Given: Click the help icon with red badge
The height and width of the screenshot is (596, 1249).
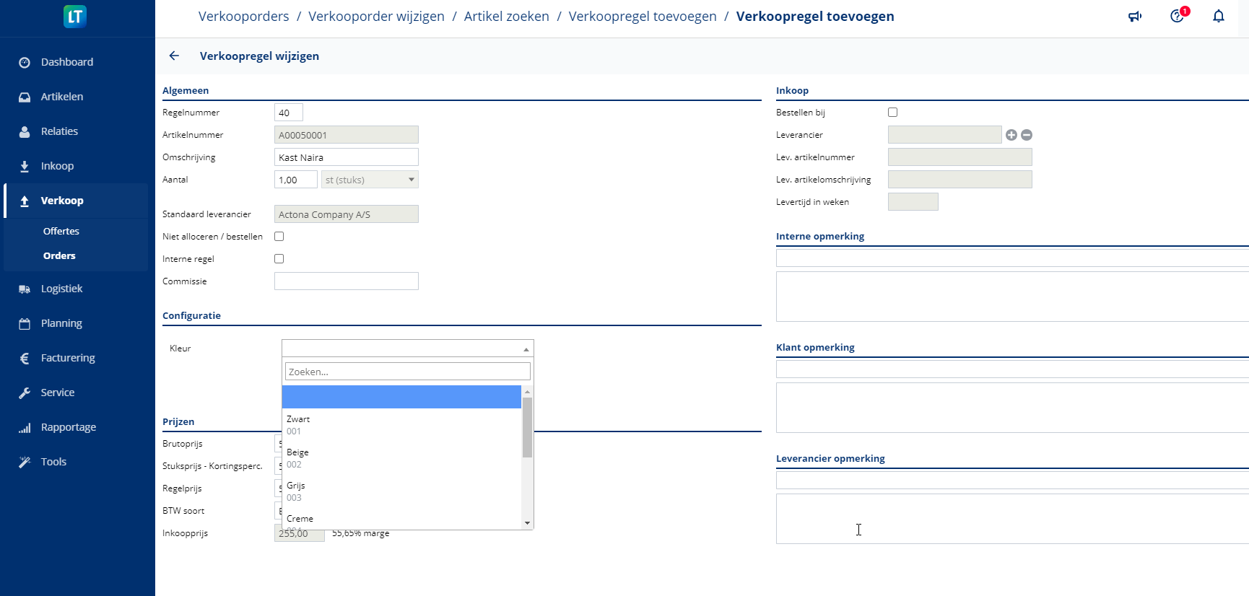Looking at the screenshot, I should coord(1178,16).
